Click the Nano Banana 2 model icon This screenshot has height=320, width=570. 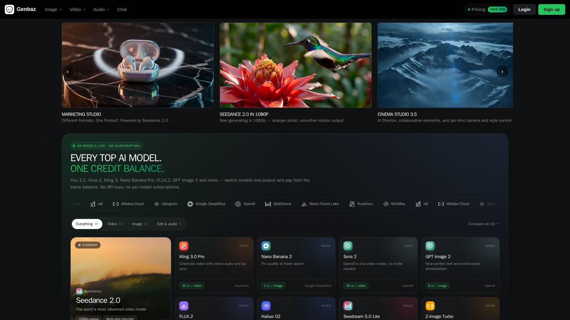(266, 246)
